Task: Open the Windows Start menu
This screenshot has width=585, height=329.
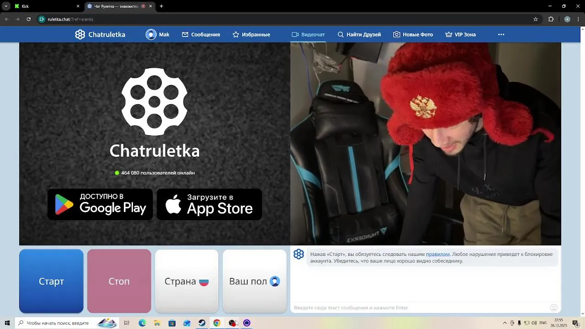Action: [7, 323]
